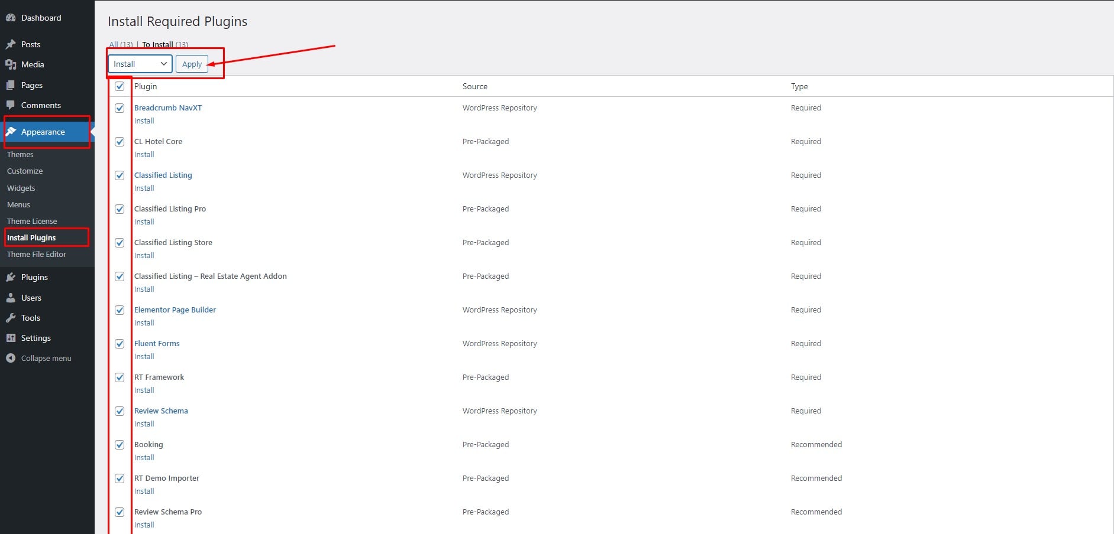Click the Dashboard gauge icon
1114x534 pixels.
(x=11, y=18)
